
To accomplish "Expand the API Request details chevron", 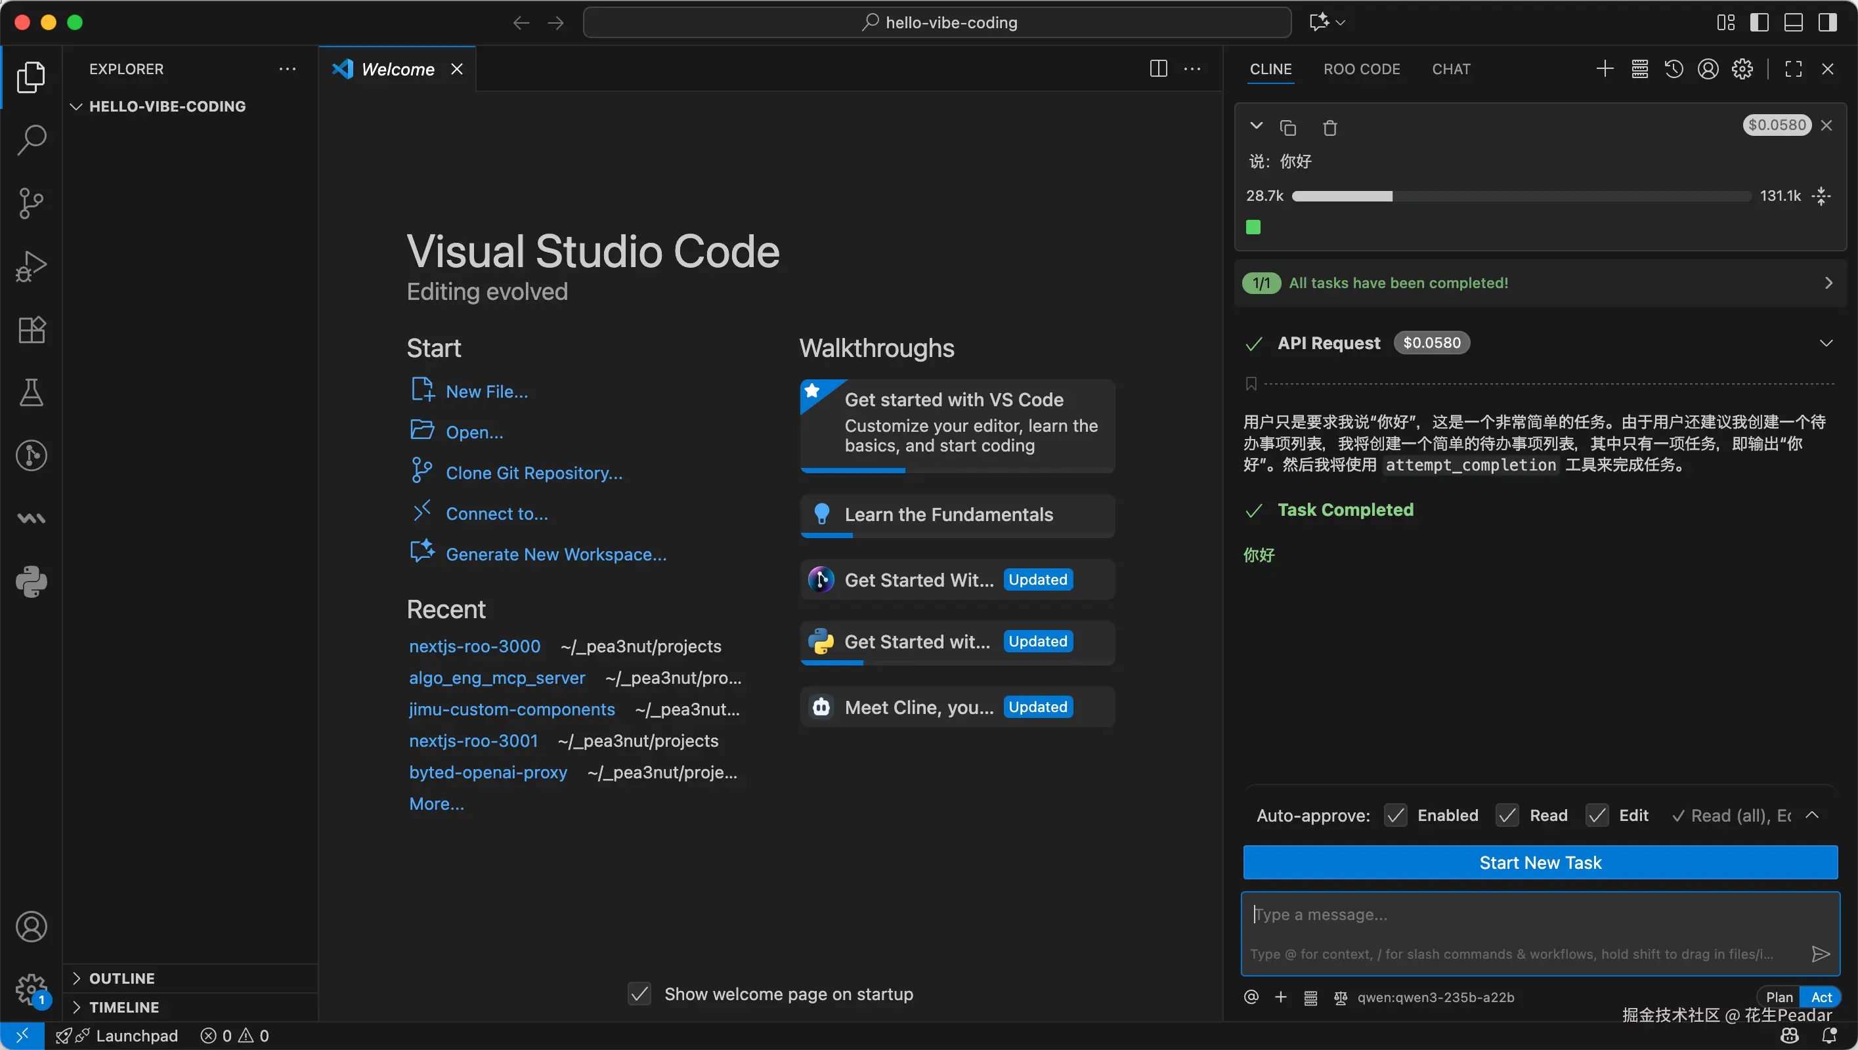I will (1826, 343).
